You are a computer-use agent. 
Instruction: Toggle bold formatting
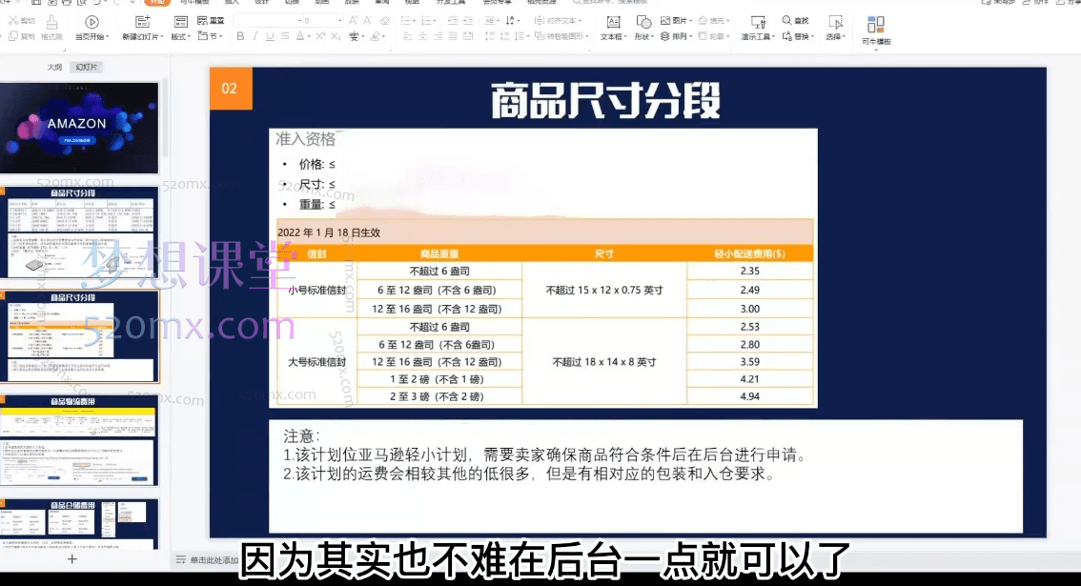point(240,37)
